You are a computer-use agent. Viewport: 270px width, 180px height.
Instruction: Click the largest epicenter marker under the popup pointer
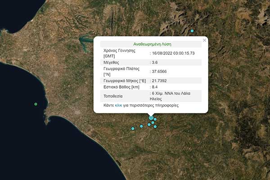(x=151, y=117)
